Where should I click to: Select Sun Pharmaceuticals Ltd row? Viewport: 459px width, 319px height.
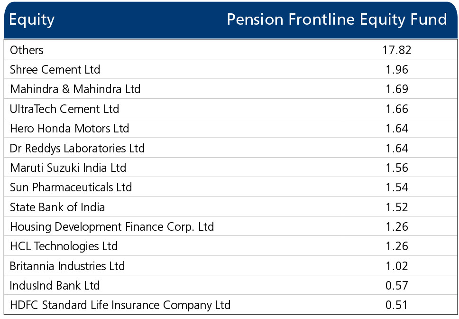click(x=230, y=187)
